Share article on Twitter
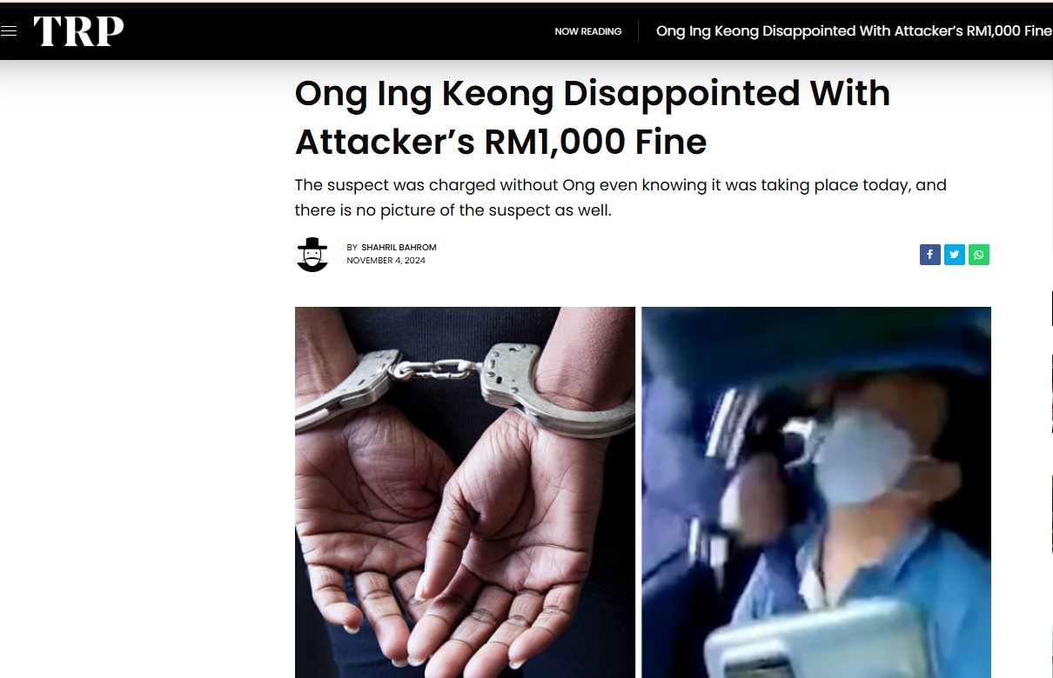Viewport: 1053px width, 678px height. click(x=955, y=255)
